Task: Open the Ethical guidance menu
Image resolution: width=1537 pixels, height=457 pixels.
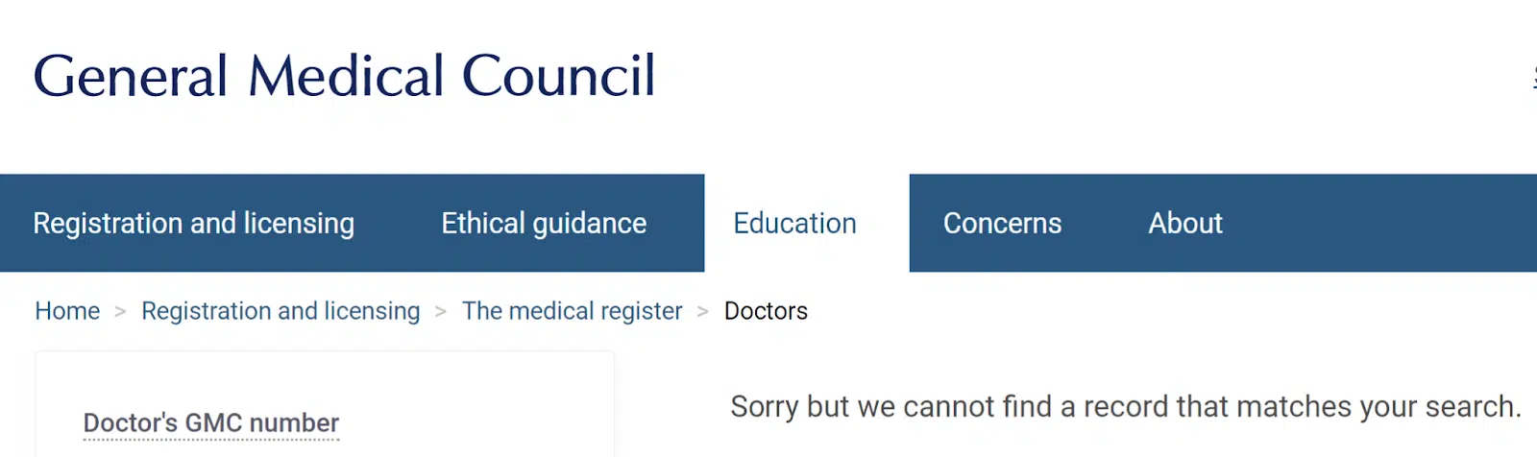Action: [544, 223]
